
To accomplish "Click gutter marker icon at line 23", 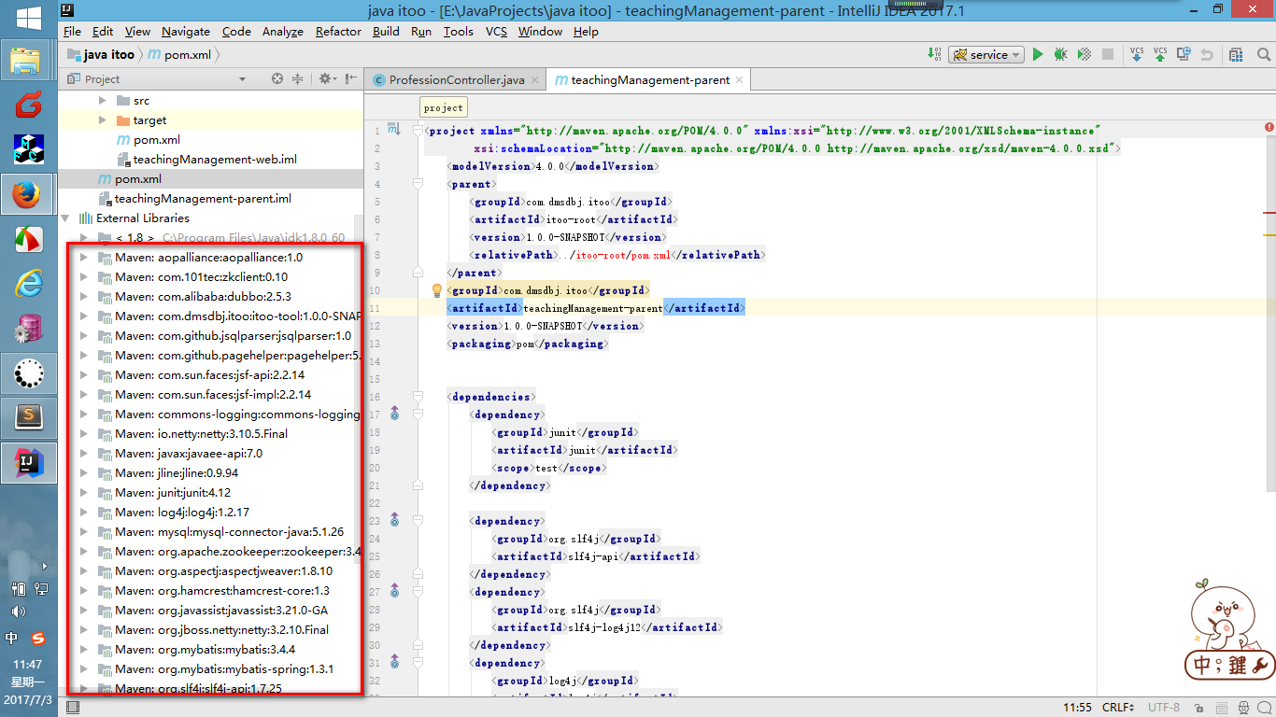I will coord(394,520).
